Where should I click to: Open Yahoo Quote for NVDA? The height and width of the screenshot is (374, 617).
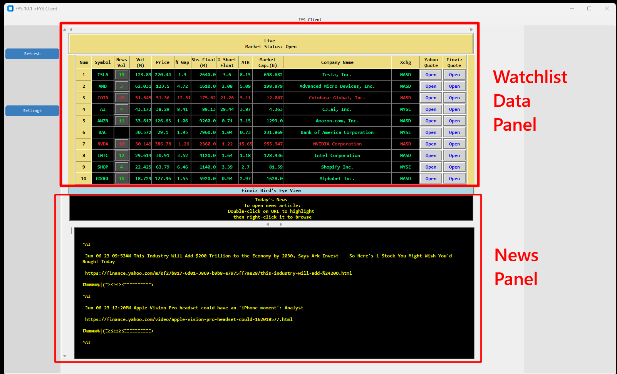click(431, 144)
